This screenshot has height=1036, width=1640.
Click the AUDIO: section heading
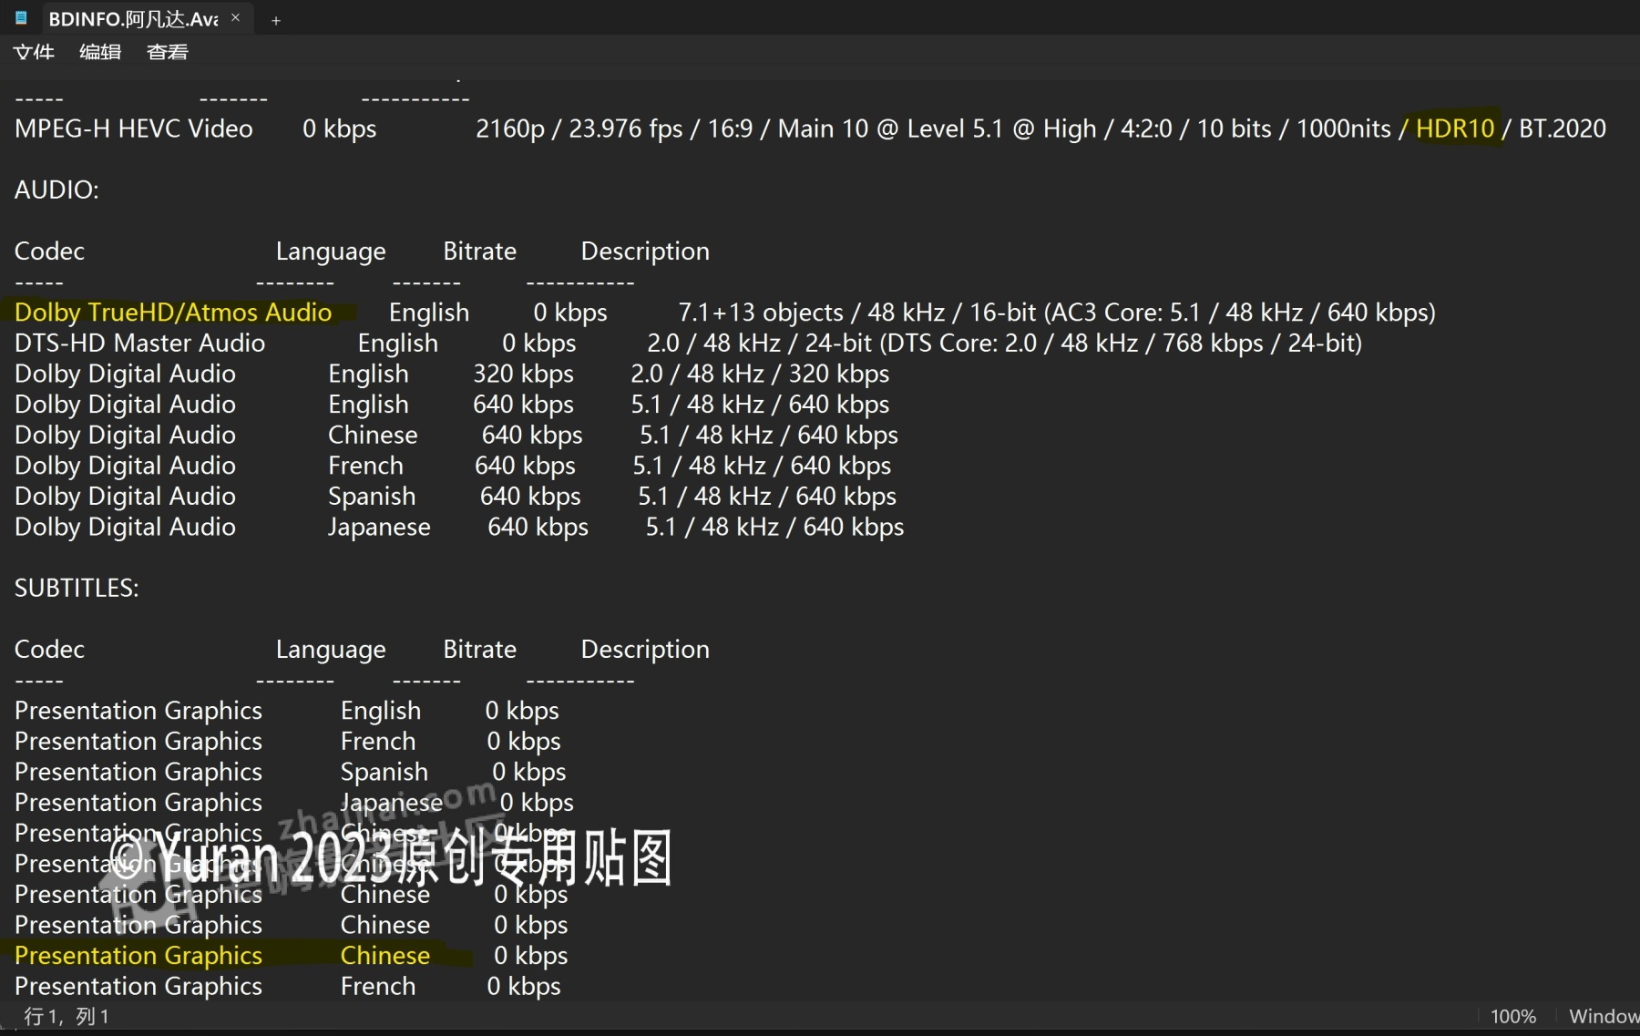(56, 190)
